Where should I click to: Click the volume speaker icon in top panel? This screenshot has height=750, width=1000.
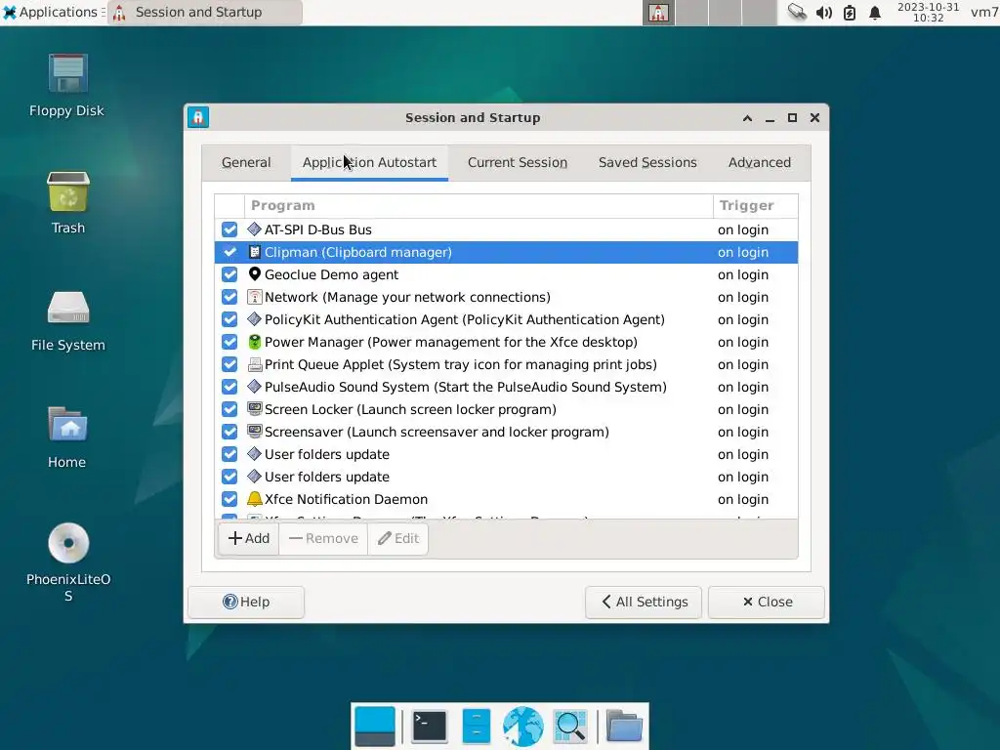823,12
